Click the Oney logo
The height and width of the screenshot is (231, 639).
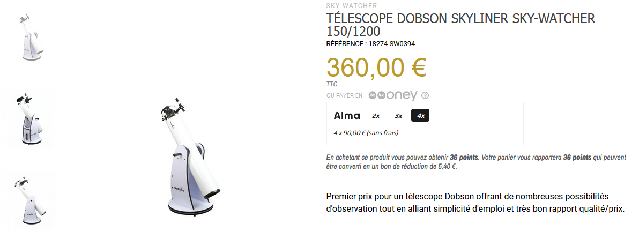[x=402, y=95]
